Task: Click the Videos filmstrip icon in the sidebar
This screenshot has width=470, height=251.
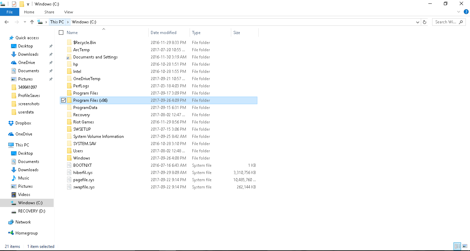Action: (x=14, y=195)
